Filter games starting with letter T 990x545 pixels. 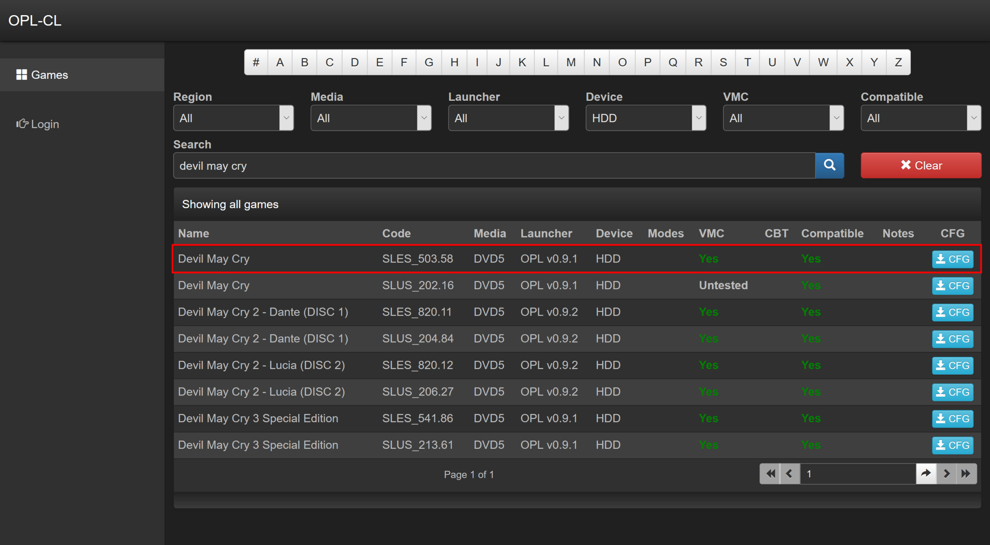tap(748, 62)
